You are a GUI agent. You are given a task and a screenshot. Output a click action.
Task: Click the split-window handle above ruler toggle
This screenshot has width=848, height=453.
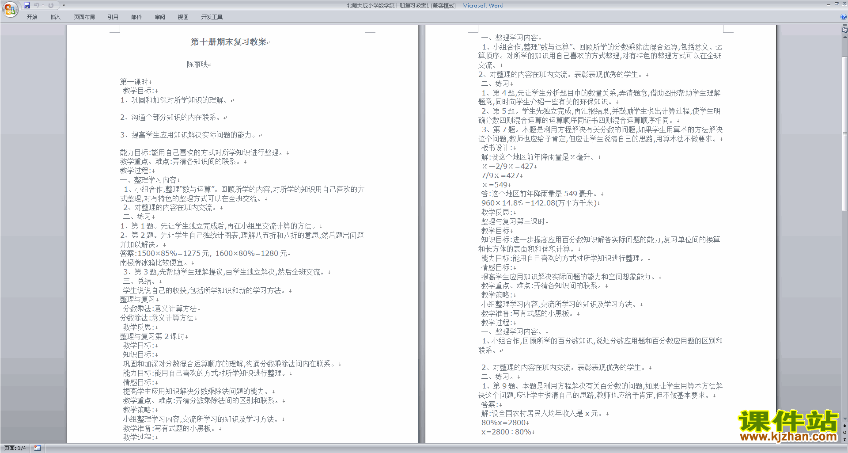tap(845, 26)
